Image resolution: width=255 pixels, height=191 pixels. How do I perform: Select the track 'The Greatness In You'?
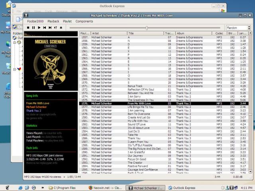coord(164,100)
